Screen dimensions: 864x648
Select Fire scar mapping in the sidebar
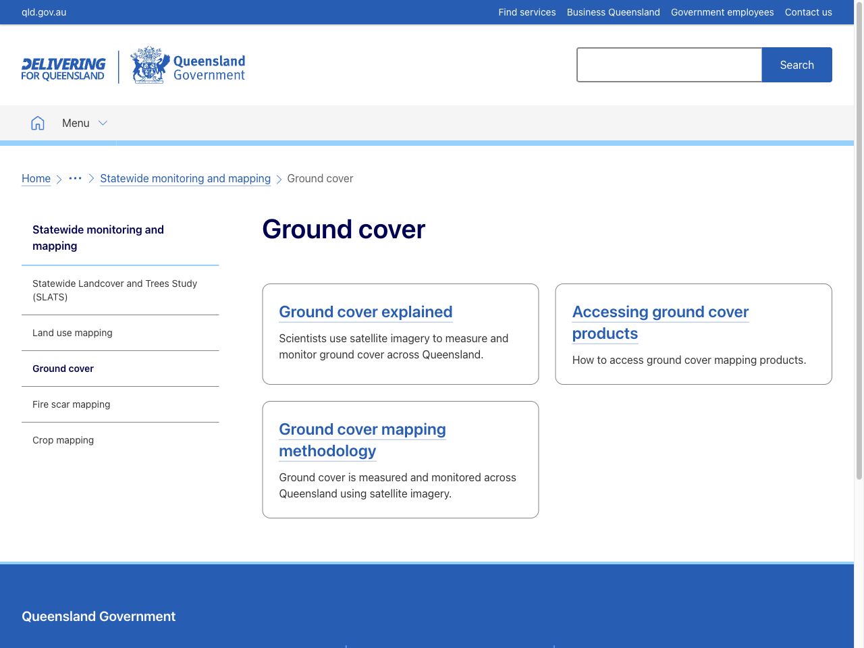(x=71, y=404)
